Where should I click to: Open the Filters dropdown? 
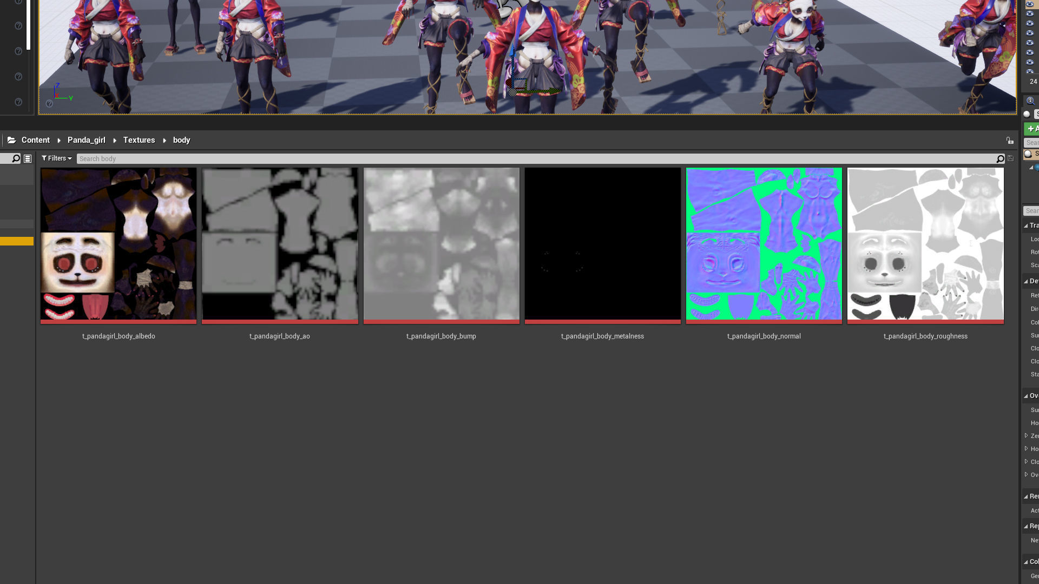coord(56,158)
